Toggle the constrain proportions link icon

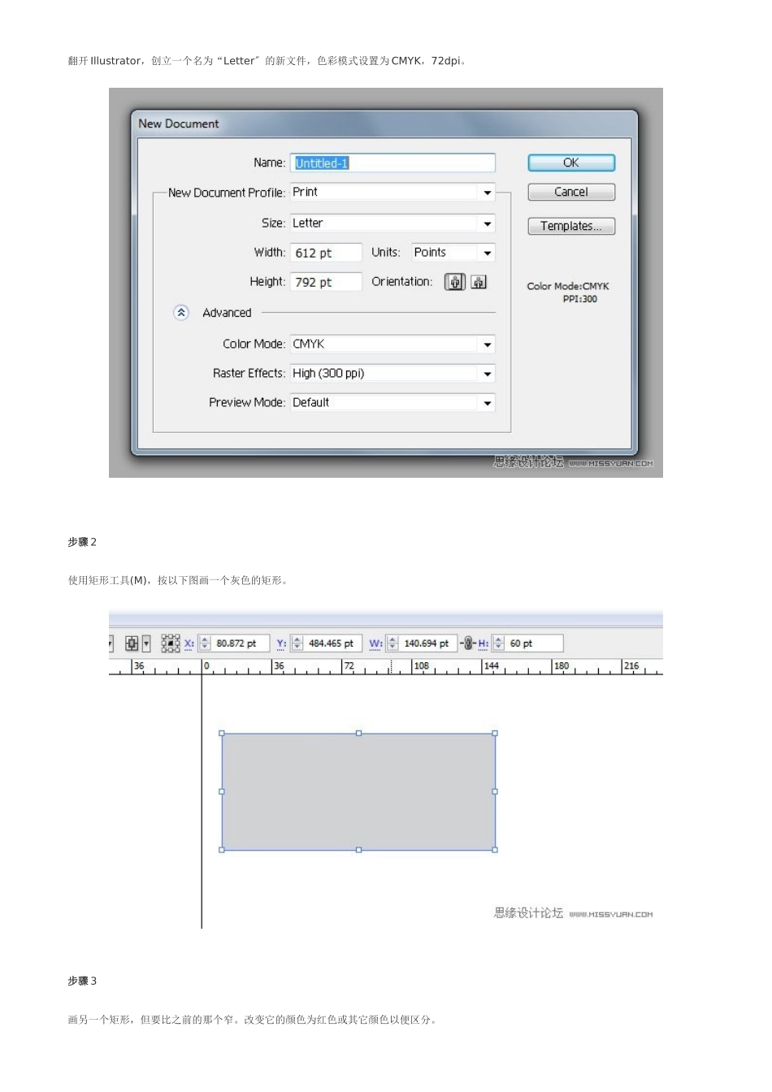(468, 643)
